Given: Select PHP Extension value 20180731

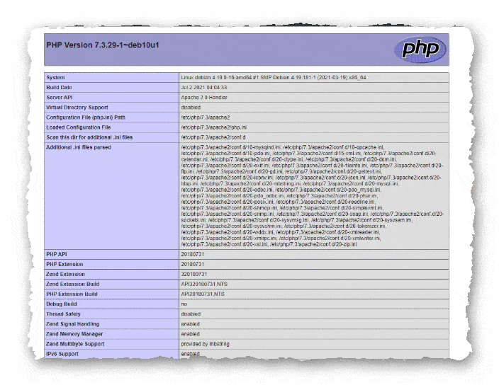Looking at the screenshot, I should tap(193, 264).
